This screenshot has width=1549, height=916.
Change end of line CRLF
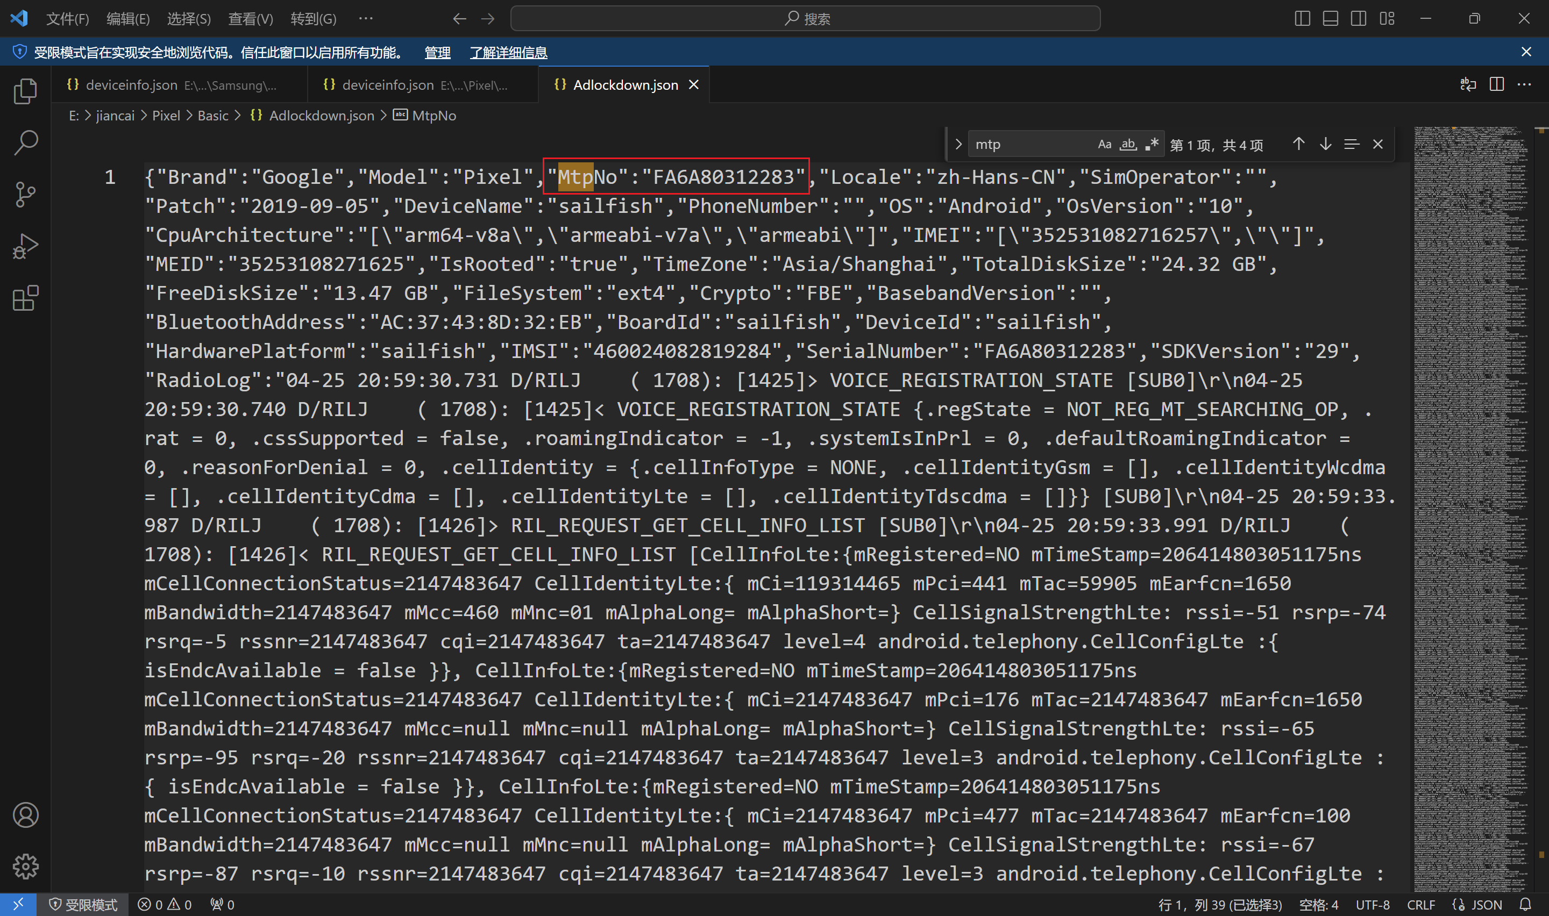pos(1420,904)
